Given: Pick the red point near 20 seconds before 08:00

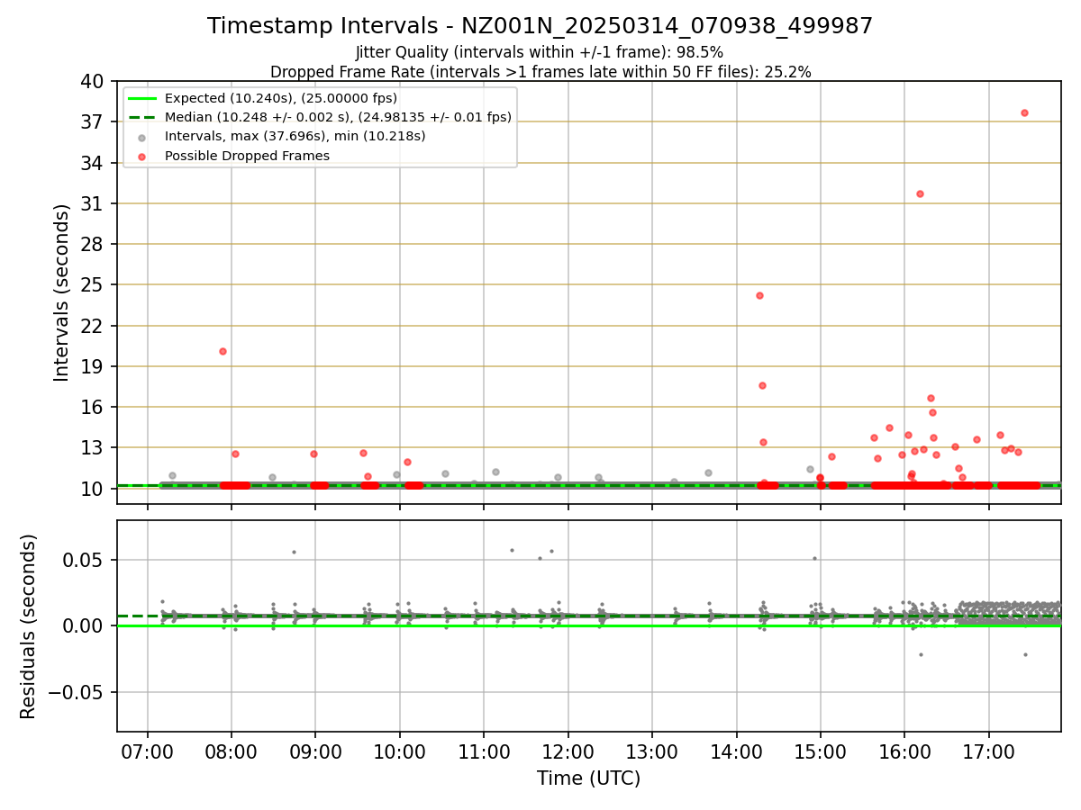Looking at the screenshot, I should click(x=223, y=351).
